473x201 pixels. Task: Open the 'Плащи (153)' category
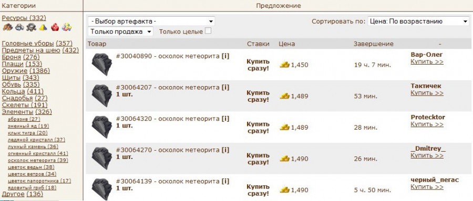tap(22, 64)
